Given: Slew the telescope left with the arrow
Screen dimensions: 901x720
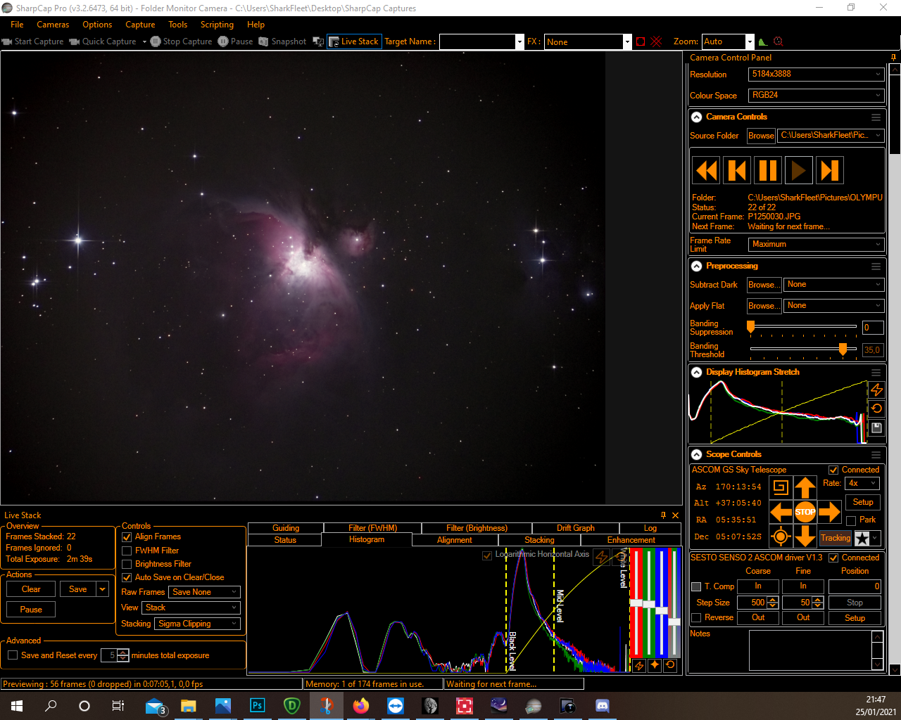Looking at the screenshot, I should 780,512.
